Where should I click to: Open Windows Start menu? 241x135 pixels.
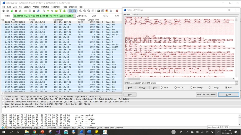click(4, 132)
